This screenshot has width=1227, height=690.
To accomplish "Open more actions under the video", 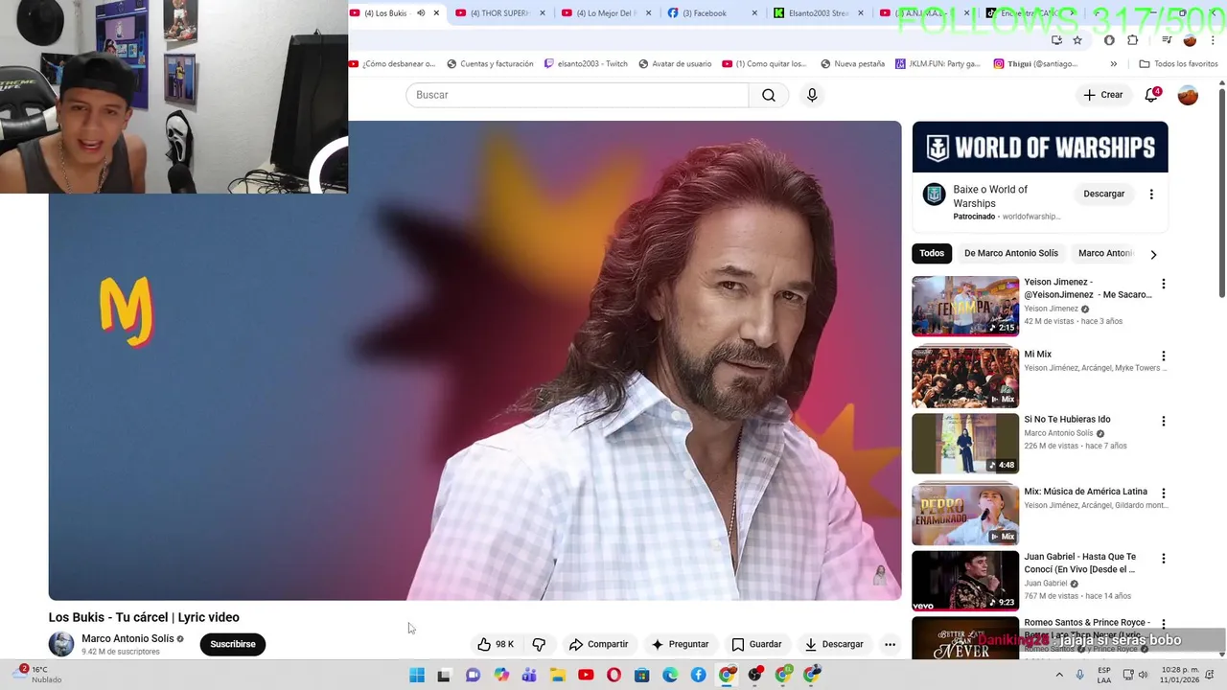I will [x=890, y=644].
